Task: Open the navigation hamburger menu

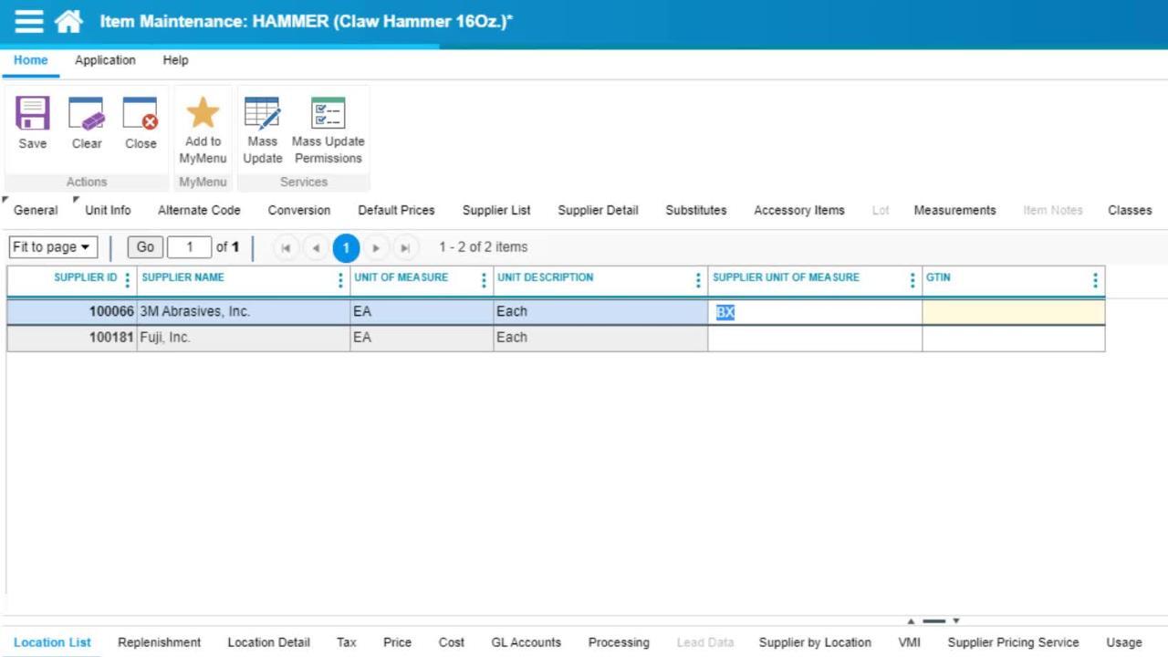Action: tap(28, 20)
